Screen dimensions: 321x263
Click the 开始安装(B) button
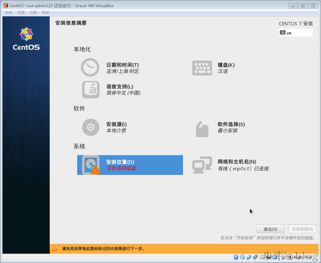pyautogui.click(x=303, y=229)
